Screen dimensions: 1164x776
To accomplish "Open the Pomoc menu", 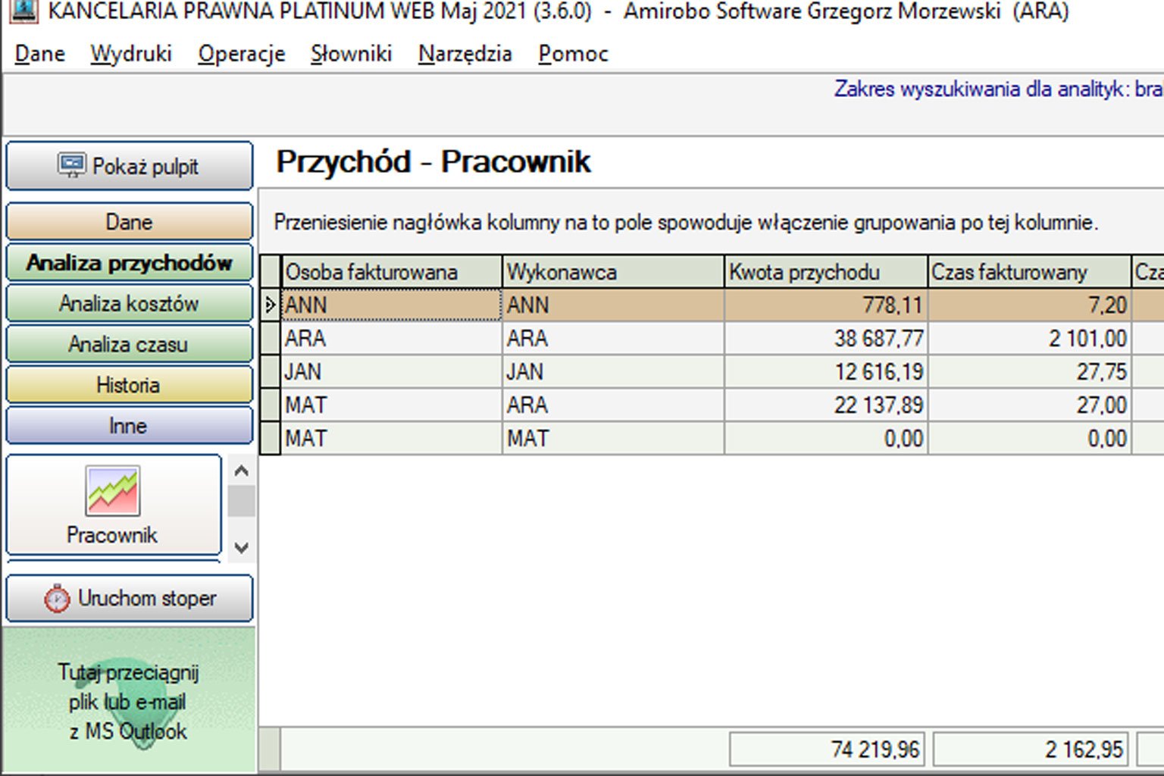I will 573,54.
